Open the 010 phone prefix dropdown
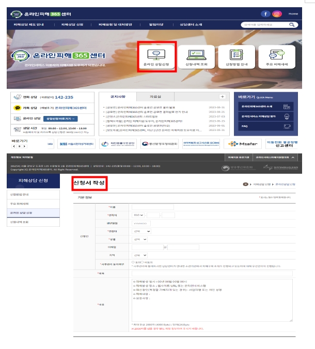Viewport: 315px width, 349px height. 138,215
